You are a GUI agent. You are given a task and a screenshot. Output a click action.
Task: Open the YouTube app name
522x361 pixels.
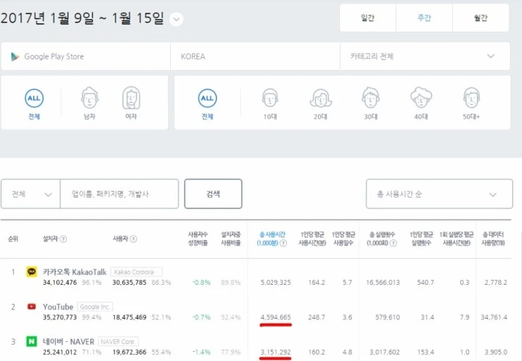pyautogui.click(x=58, y=307)
